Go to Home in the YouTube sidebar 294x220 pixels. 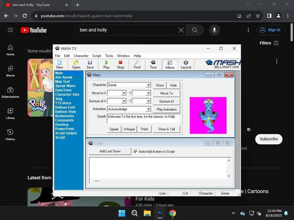click(10, 50)
